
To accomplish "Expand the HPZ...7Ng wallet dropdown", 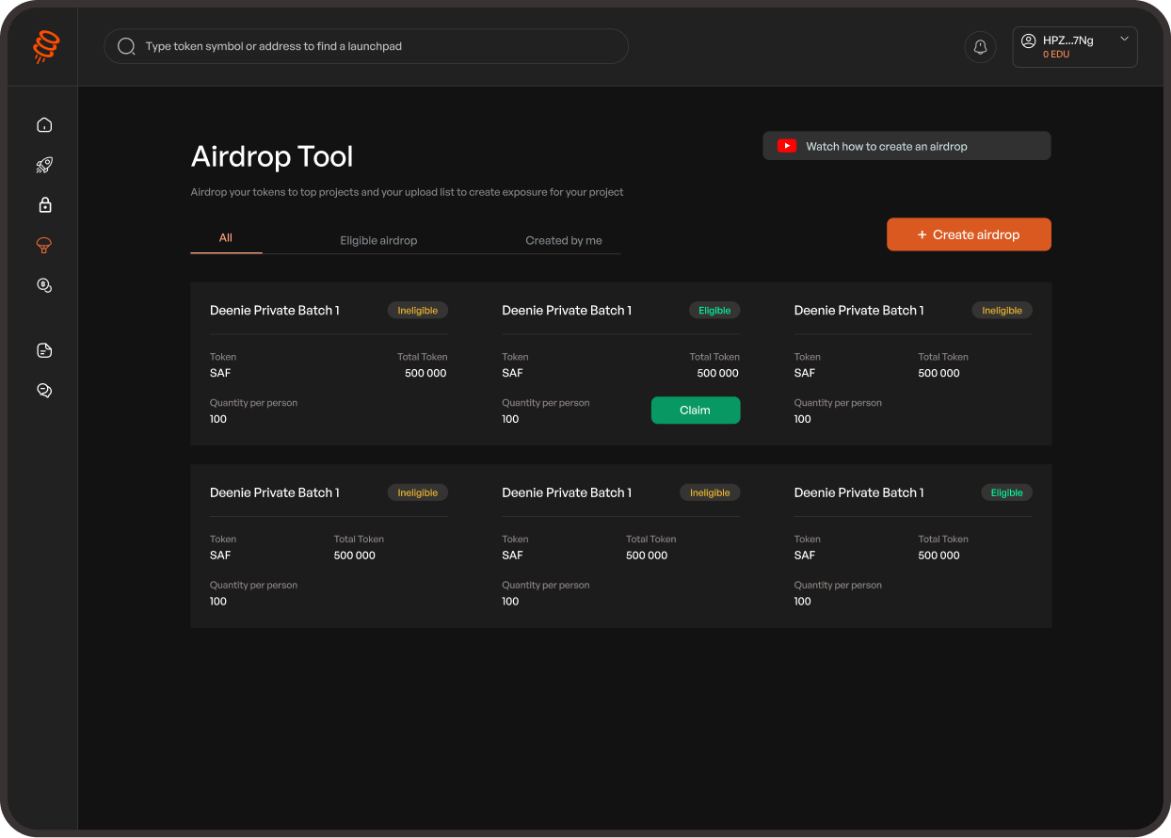I will pyautogui.click(x=1124, y=39).
